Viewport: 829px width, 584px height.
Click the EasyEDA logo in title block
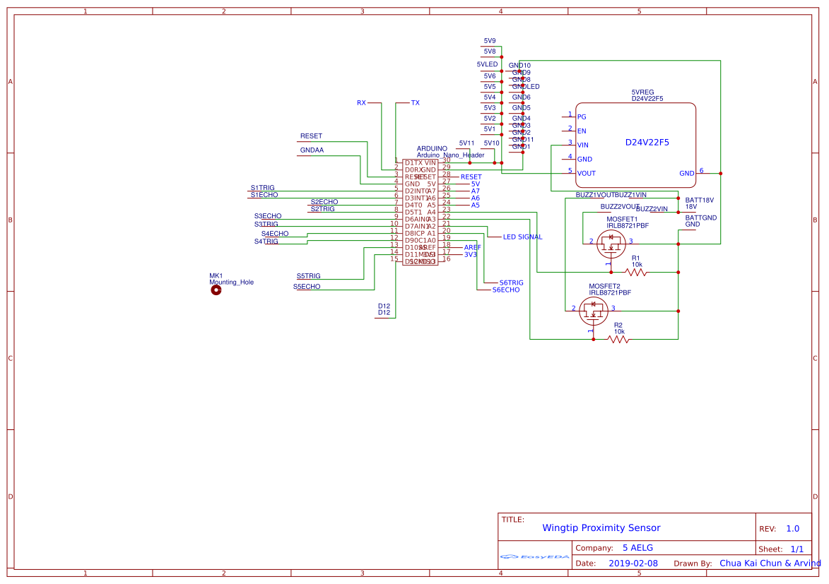point(535,557)
